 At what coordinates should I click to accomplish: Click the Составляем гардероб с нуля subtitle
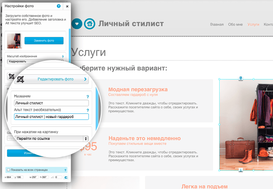click(x=133, y=94)
